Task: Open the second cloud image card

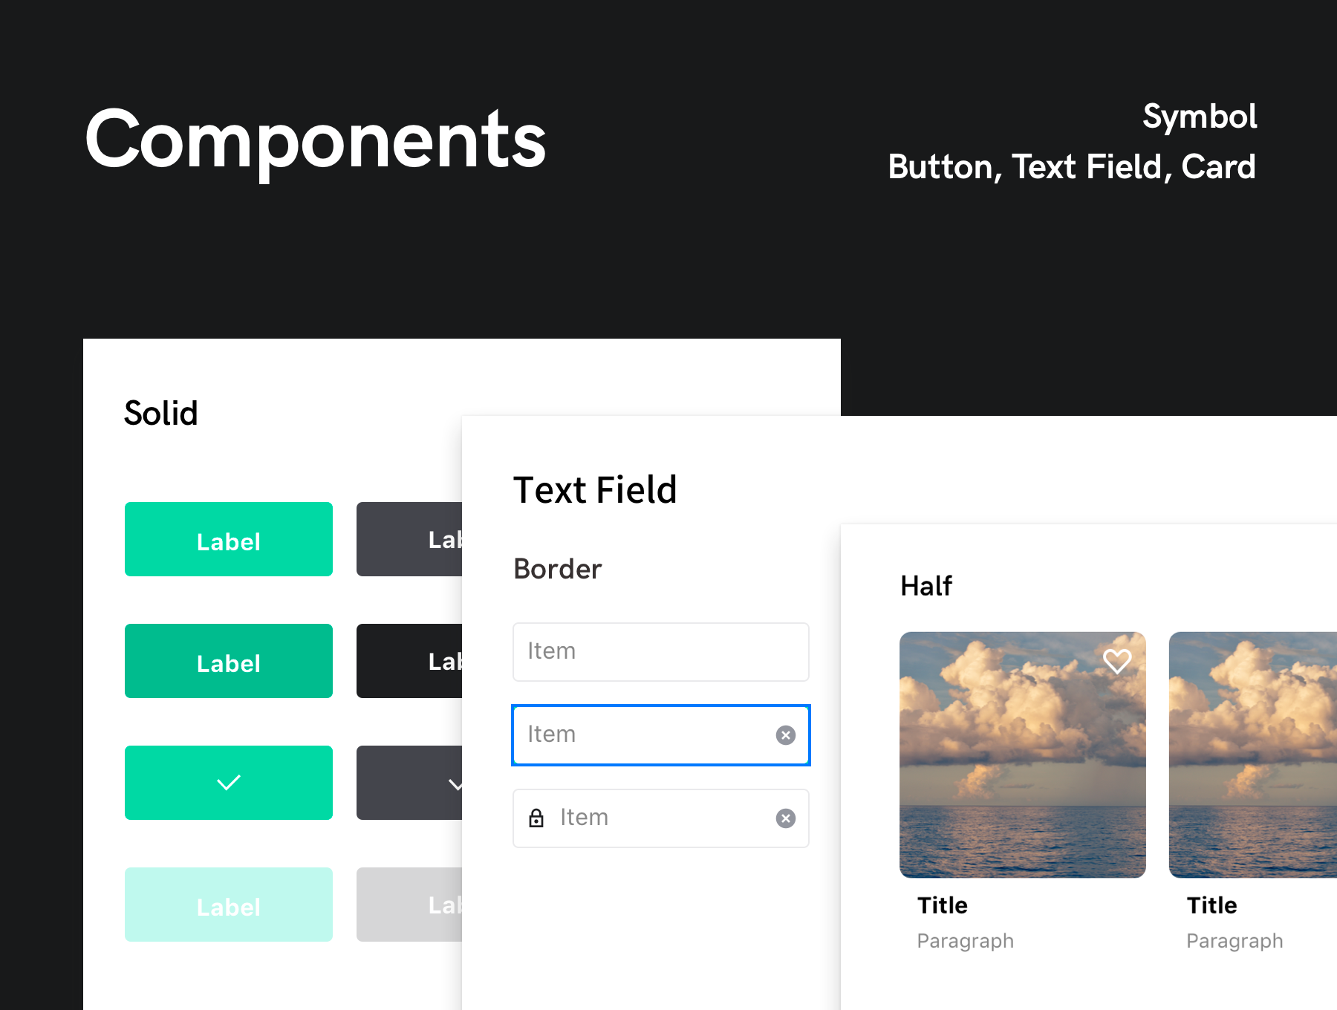Action: click(x=1253, y=755)
